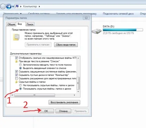Click 23,9 ГБ свободно из 153 ГБ text
Viewport: 146px width, 128px height.
pyautogui.click(x=118, y=33)
